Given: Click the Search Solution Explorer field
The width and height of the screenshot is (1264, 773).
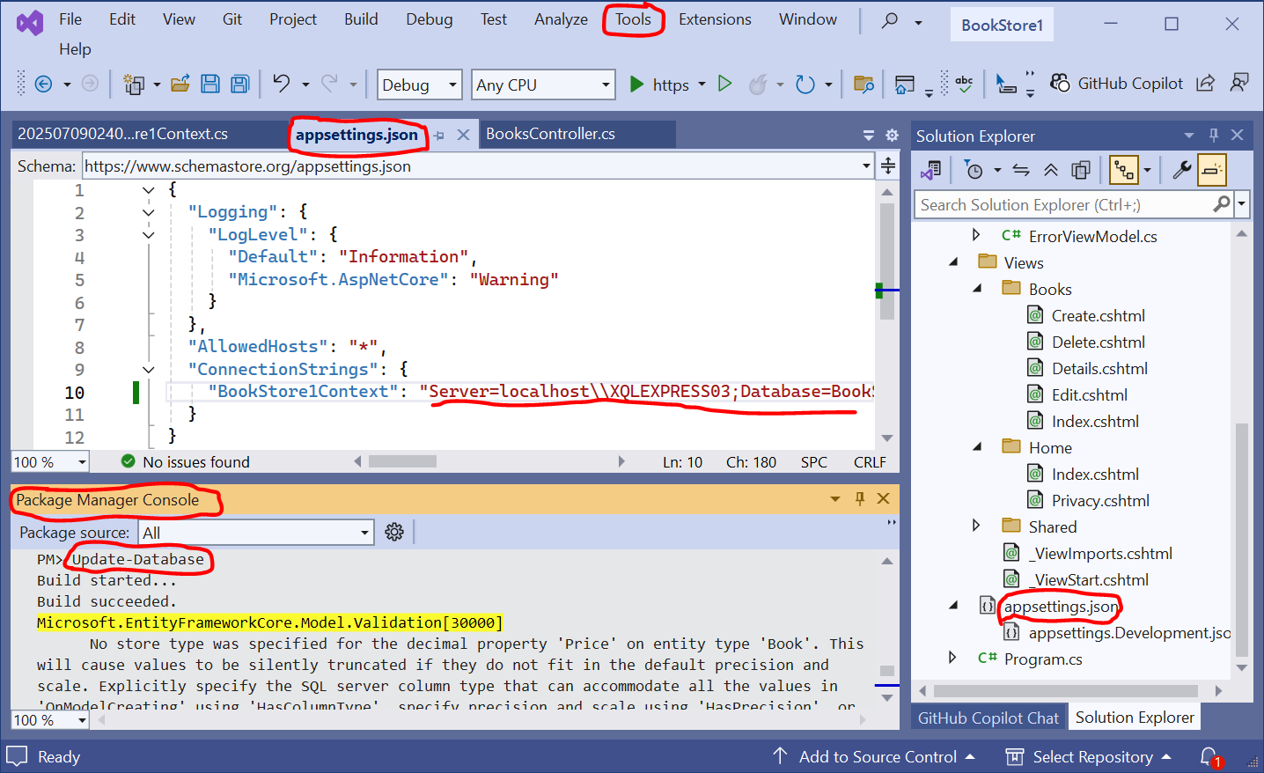Looking at the screenshot, I should [x=1063, y=204].
